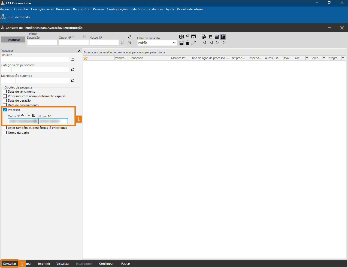Open the Execução Fiscal menu

coord(42,9)
